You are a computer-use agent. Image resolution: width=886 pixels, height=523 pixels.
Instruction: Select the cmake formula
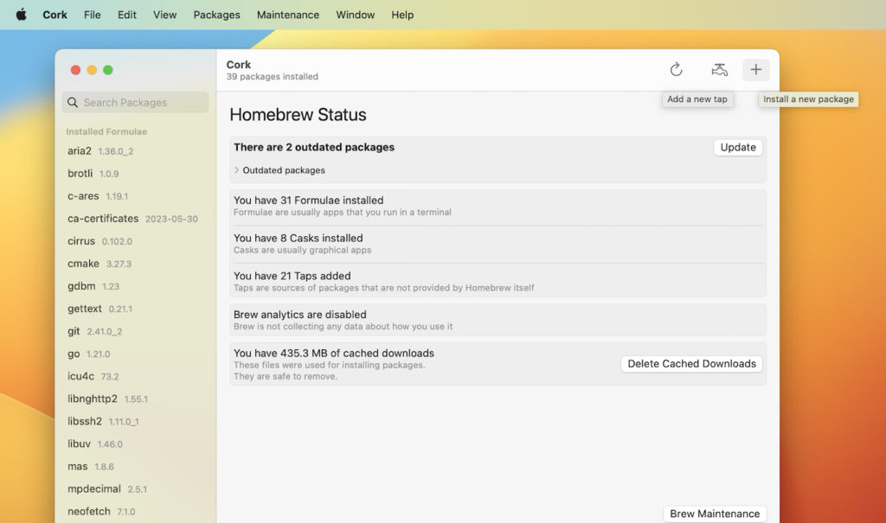pos(83,264)
